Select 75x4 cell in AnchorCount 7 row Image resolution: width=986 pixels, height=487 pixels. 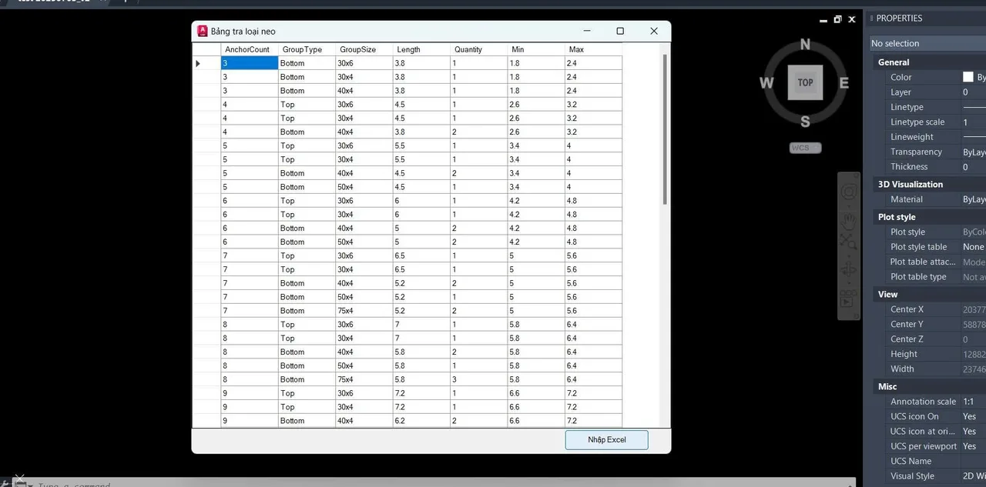364,311
